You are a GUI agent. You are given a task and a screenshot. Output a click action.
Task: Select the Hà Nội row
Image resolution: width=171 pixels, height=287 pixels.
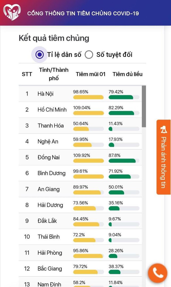click(x=80, y=94)
